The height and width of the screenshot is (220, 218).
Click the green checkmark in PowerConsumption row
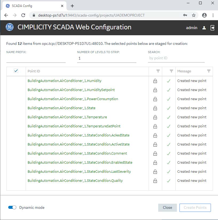[168, 99]
